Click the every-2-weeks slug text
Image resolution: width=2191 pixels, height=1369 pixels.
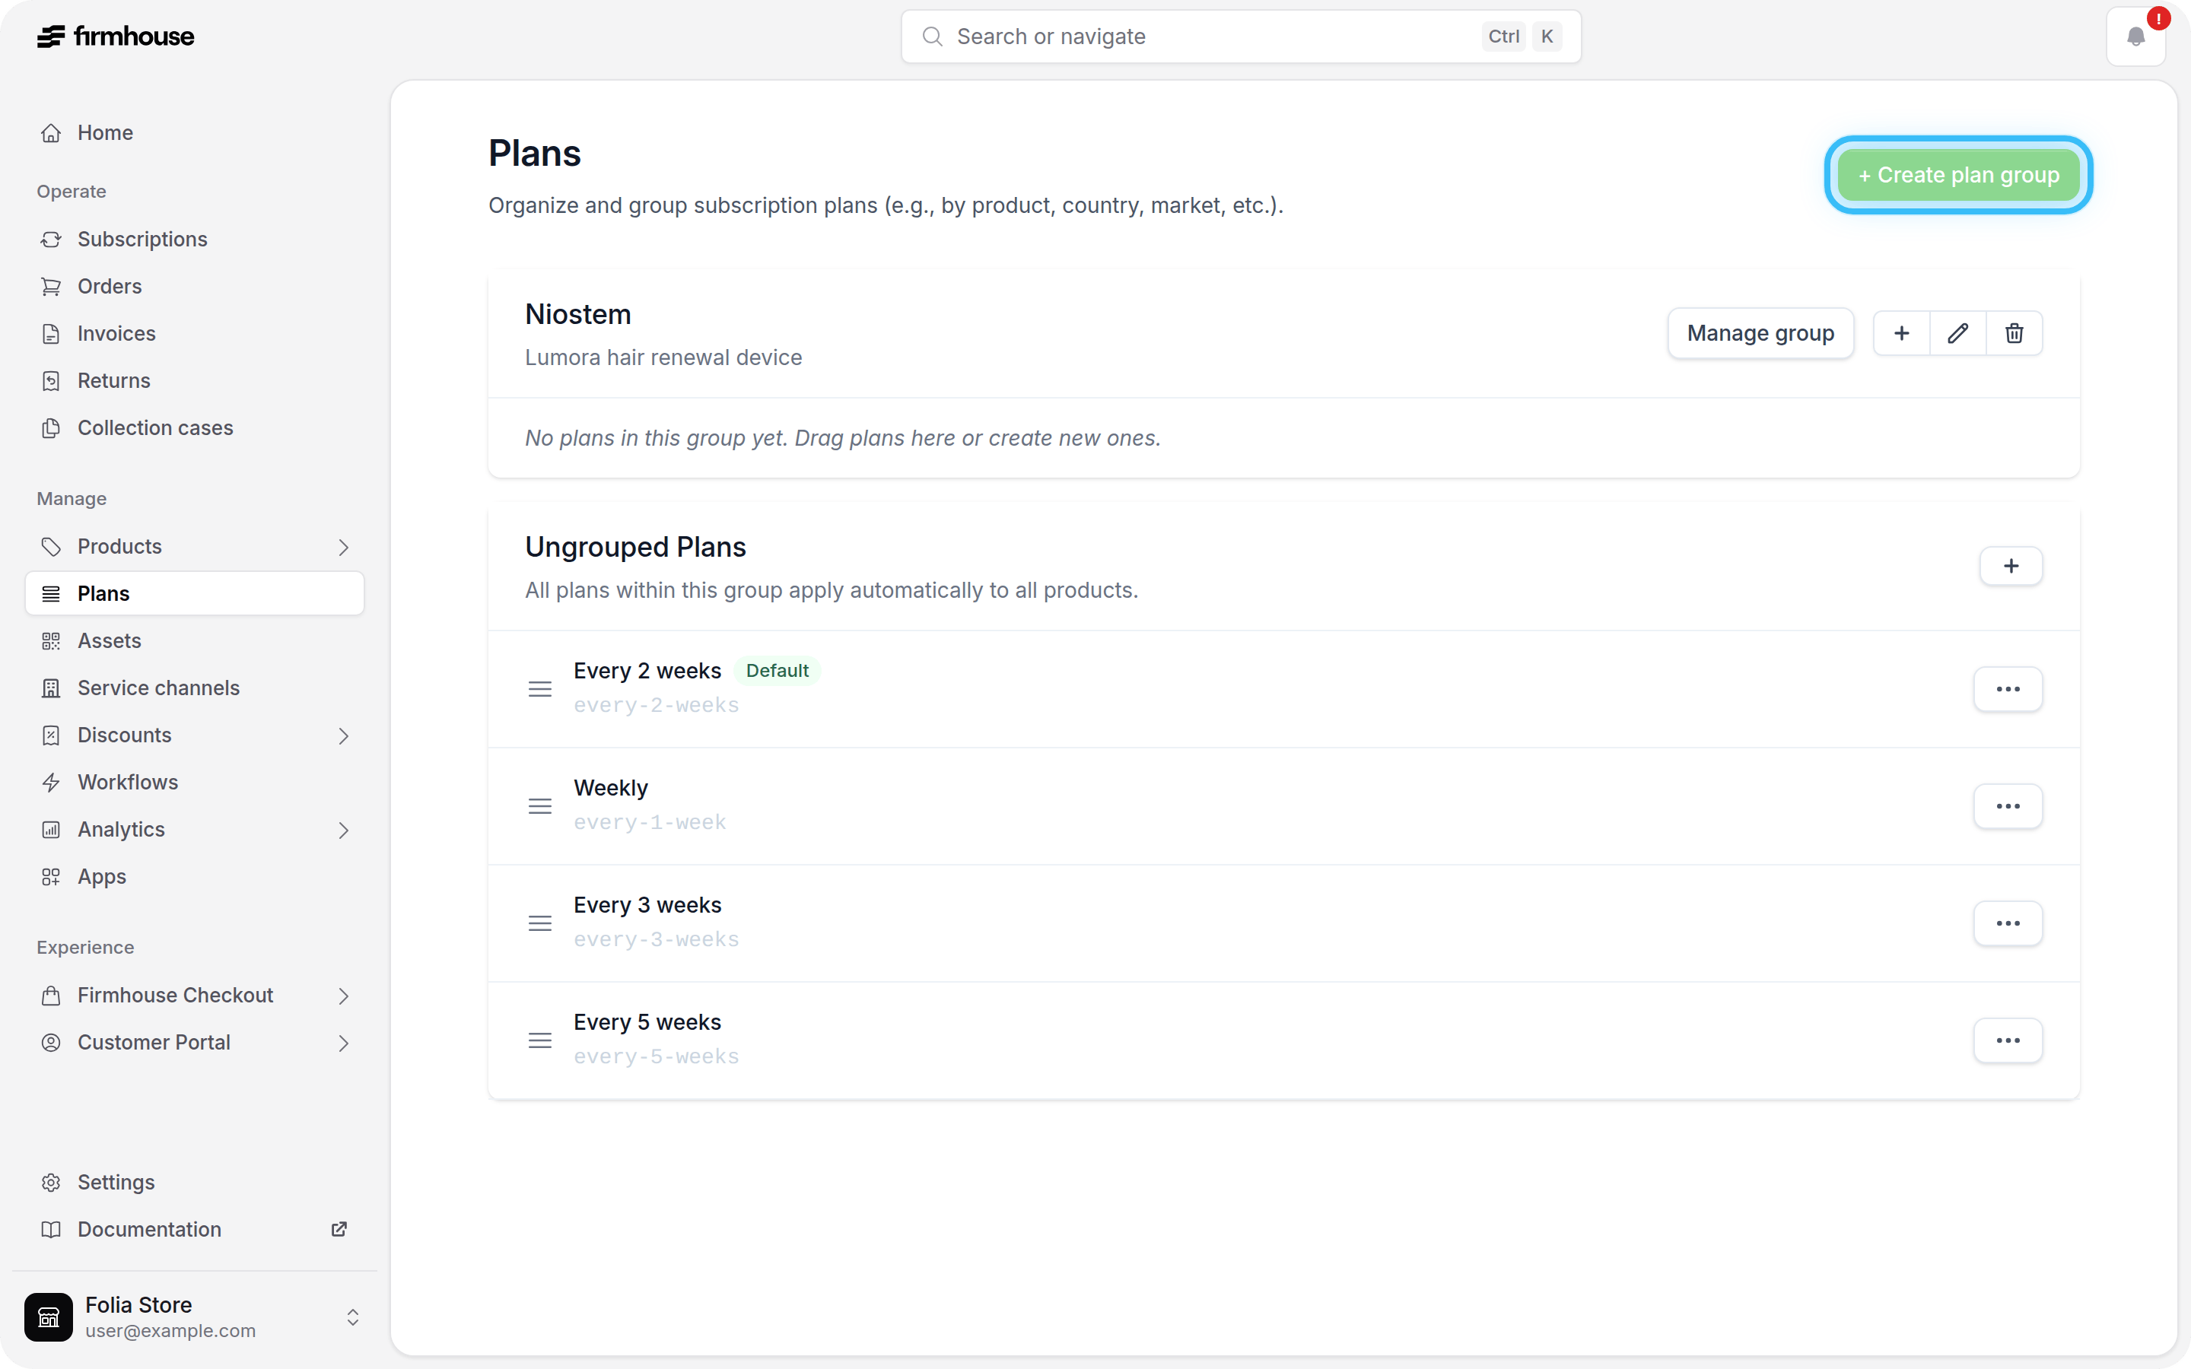click(x=657, y=705)
